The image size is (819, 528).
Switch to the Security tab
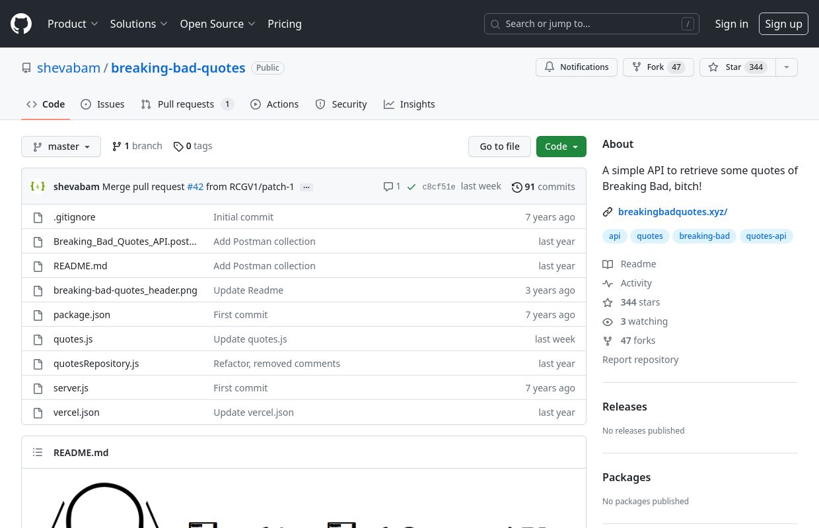pyautogui.click(x=341, y=104)
